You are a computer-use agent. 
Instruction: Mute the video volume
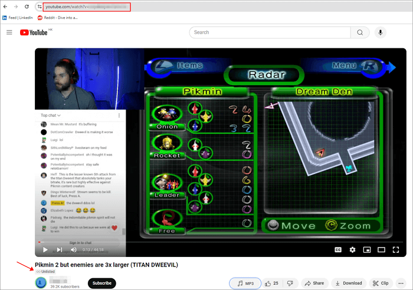tap(74, 249)
